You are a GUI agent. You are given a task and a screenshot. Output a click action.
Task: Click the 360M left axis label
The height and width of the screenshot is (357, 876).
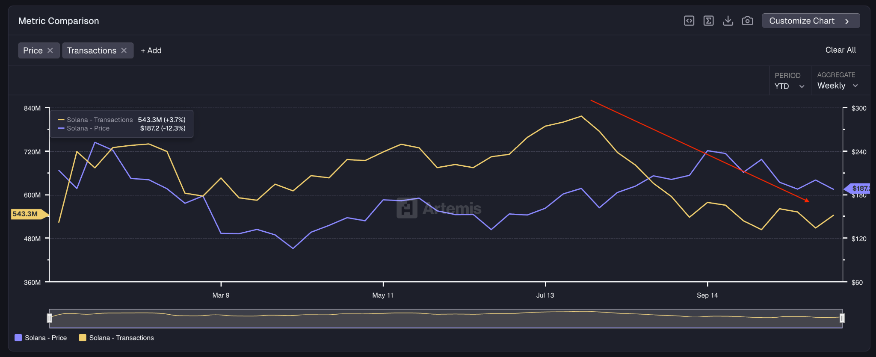click(x=33, y=283)
